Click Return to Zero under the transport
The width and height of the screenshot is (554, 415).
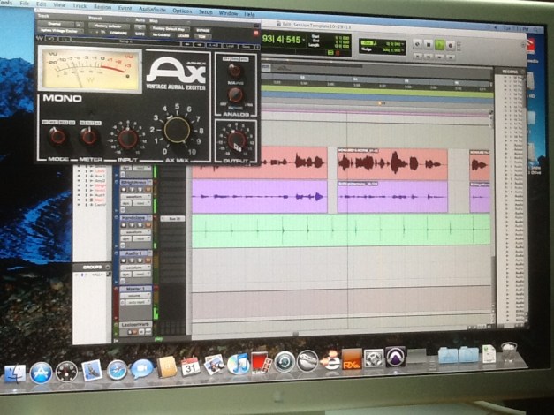[x=418, y=56]
